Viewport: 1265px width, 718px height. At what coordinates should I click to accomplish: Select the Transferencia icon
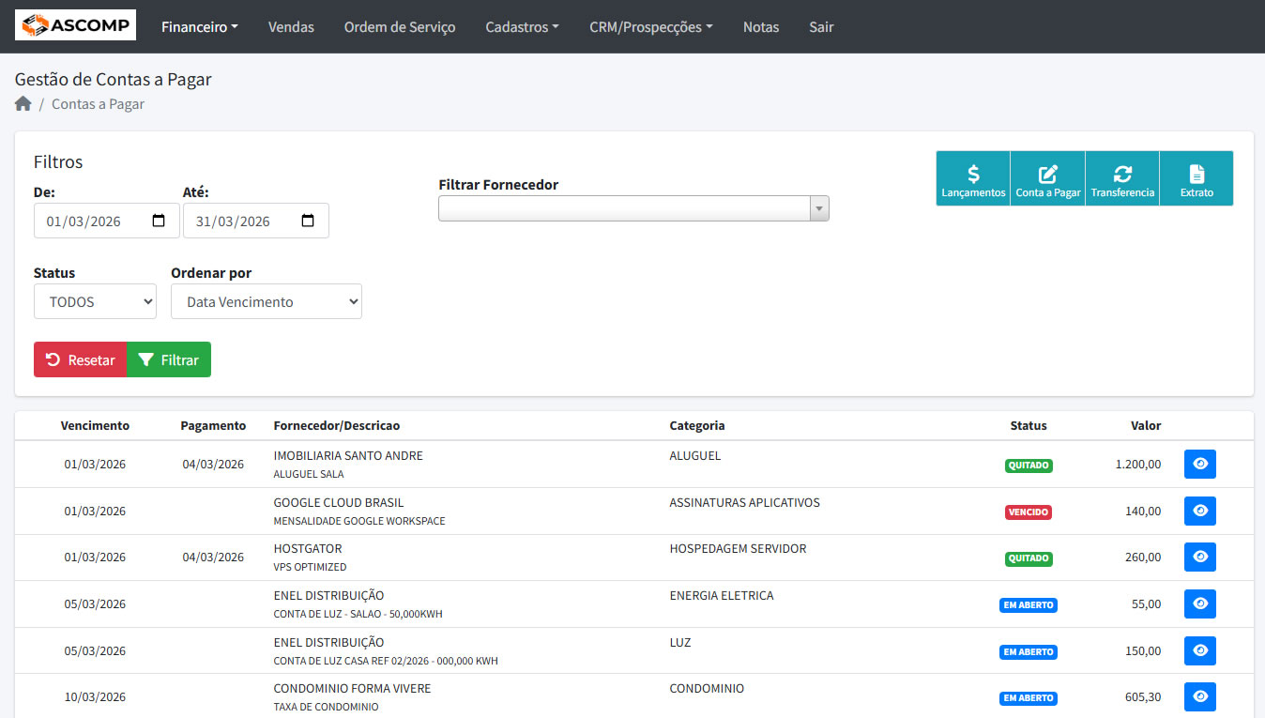coord(1122,177)
